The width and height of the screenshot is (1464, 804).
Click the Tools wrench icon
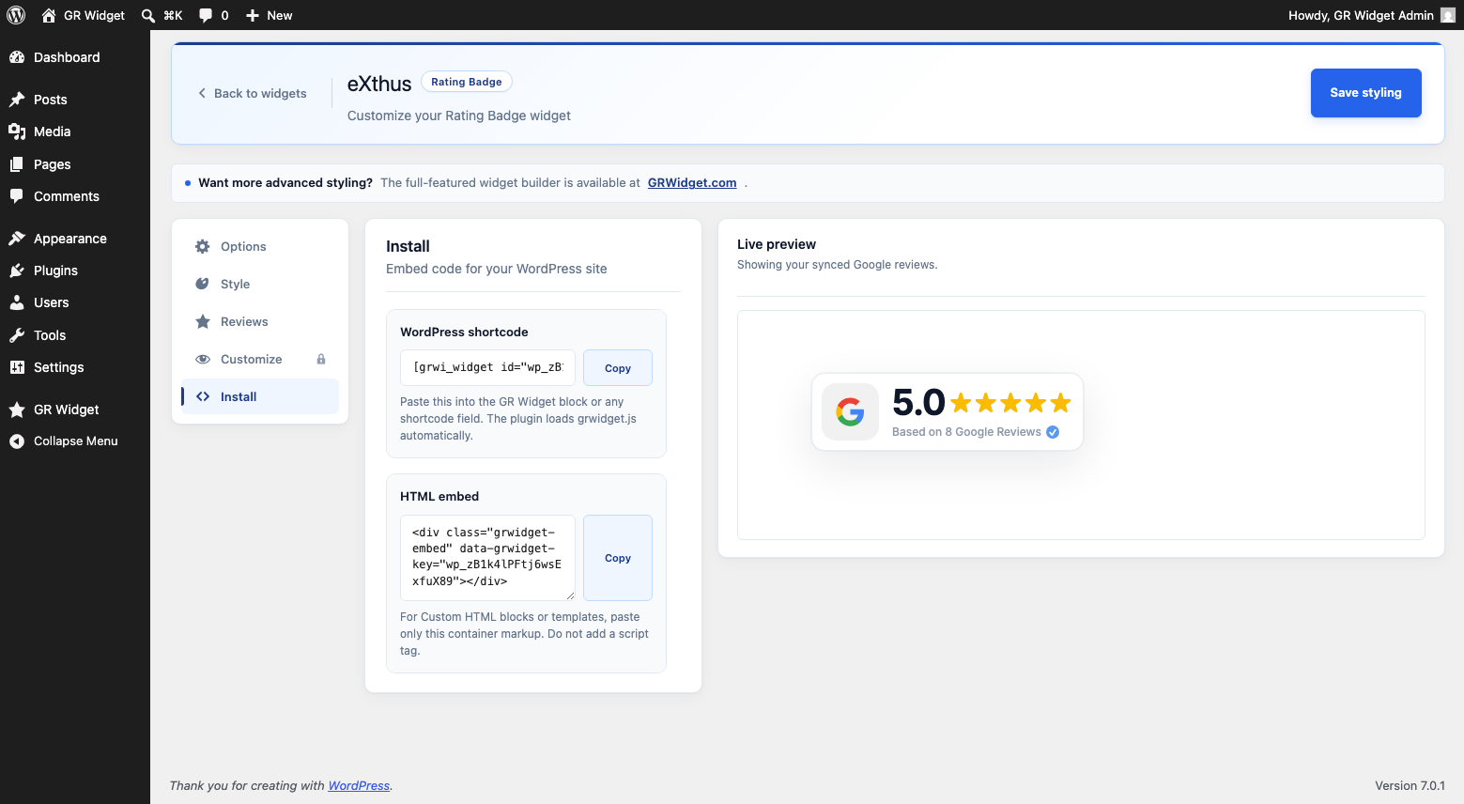17,335
